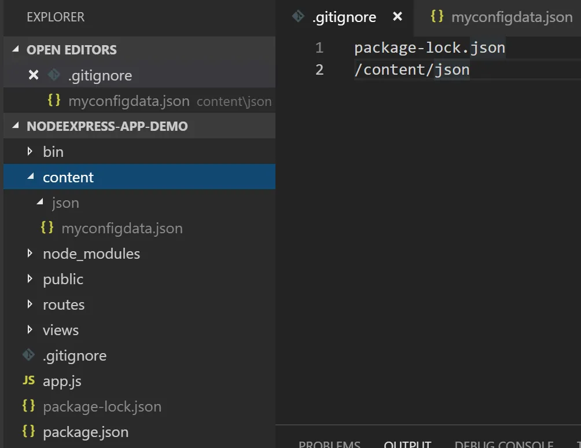Click the JS icon beside app.js
This screenshot has height=448, width=581.
pos(28,381)
